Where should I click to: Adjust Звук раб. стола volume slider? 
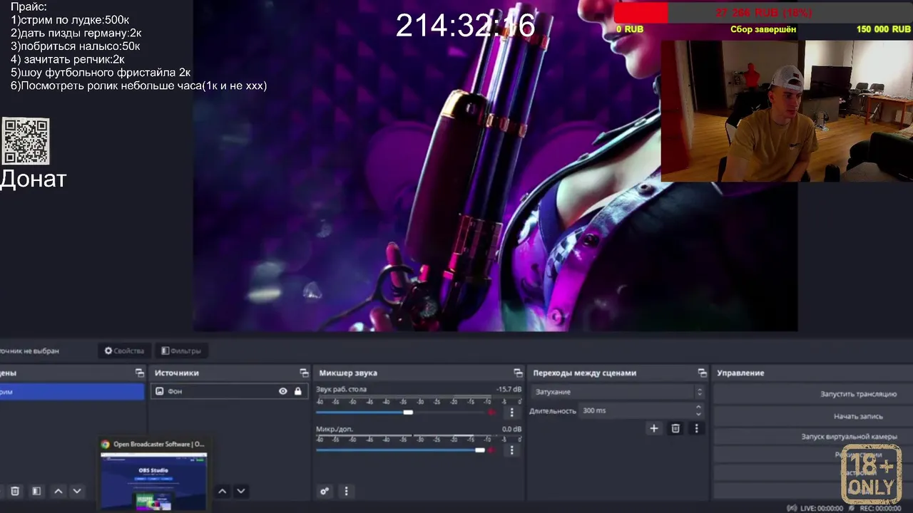click(x=400, y=412)
